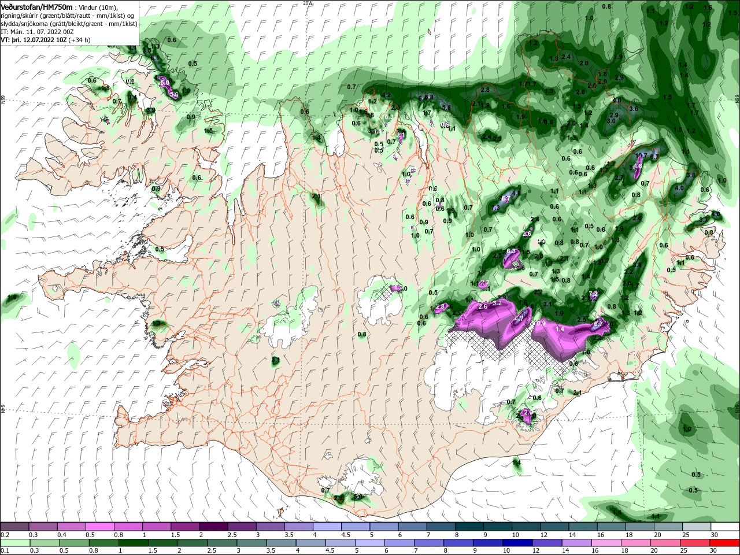
Task: Click the 20W longitude label at map top
Action: (x=308, y=3)
